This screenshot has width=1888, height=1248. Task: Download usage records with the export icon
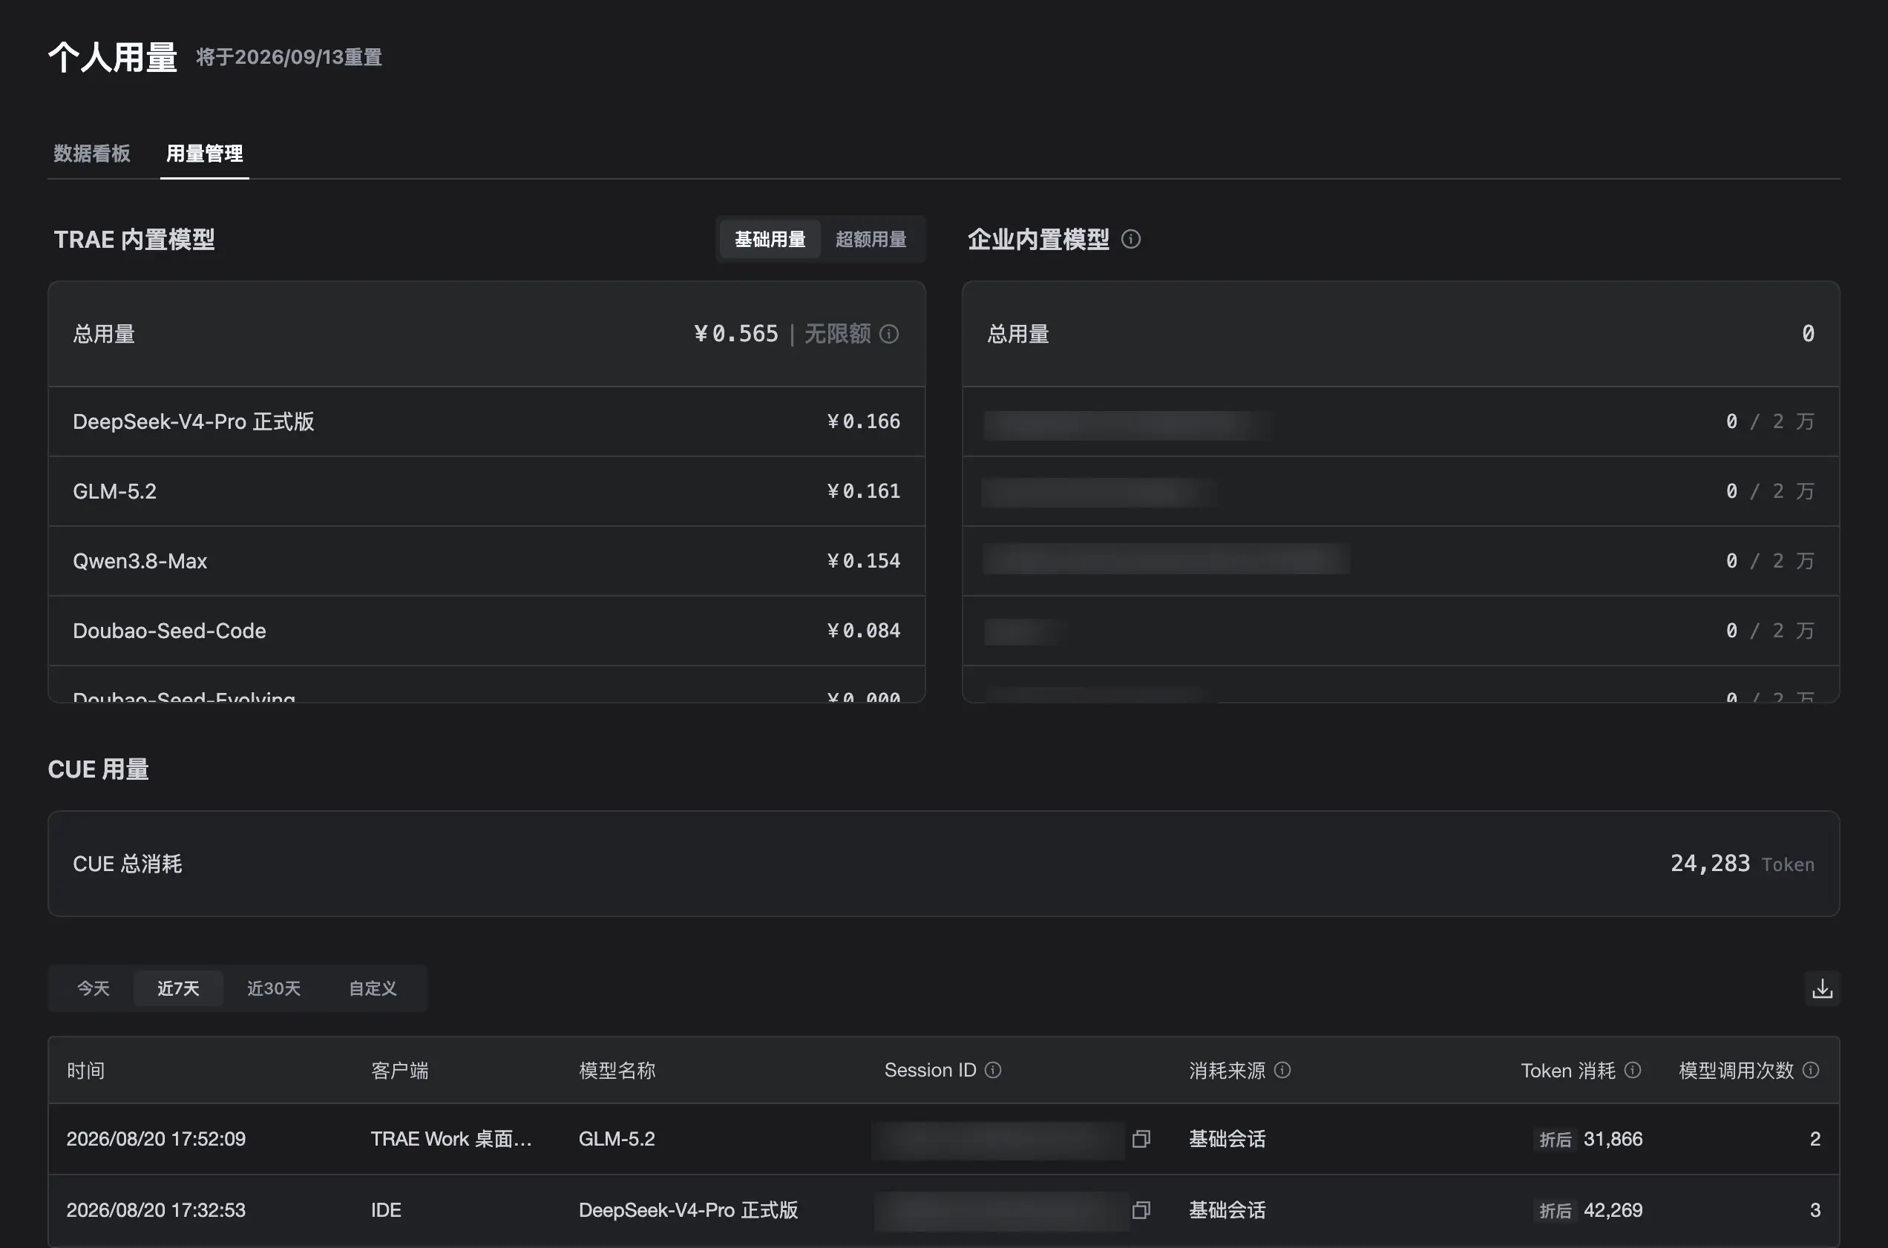1822,988
